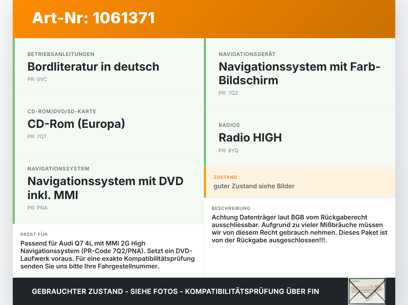Image resolution: width=408 pixels, height=305 pixels.
Task: Click the NAVIGATIONSSYSTEM category label
Action: click(58, 169)
